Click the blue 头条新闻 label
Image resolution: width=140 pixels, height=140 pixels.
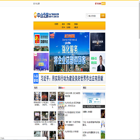36,79
